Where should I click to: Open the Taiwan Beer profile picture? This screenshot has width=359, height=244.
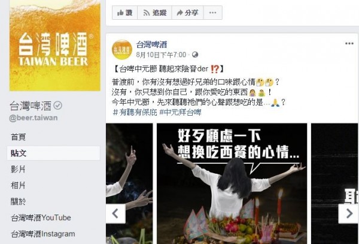coord(54,46)
